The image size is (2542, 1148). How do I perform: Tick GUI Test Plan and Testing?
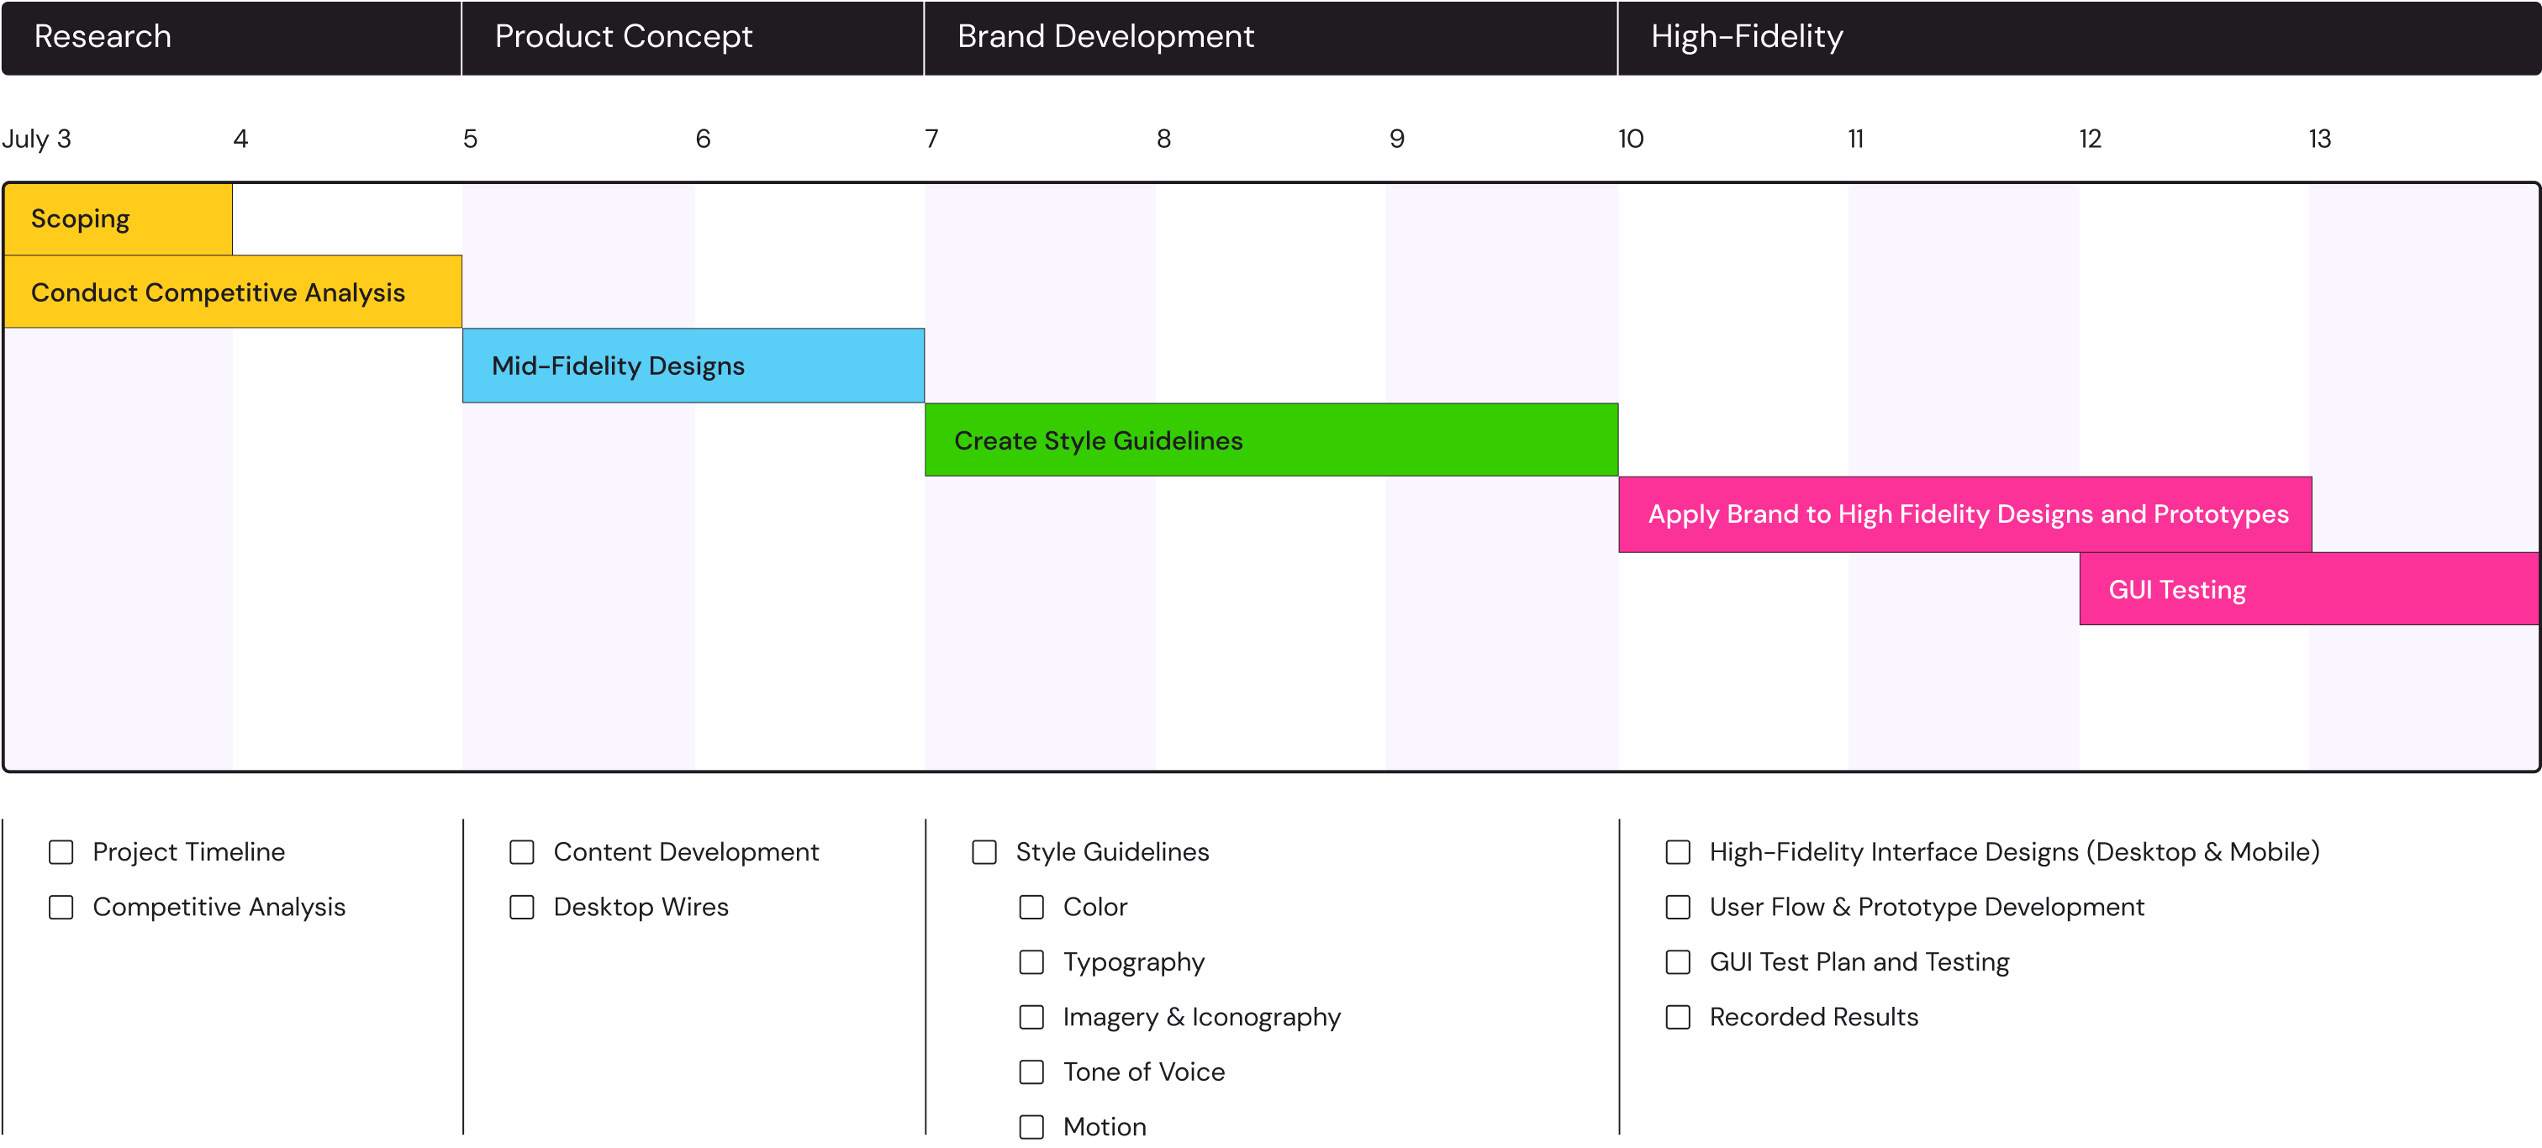coord(1678,962)
